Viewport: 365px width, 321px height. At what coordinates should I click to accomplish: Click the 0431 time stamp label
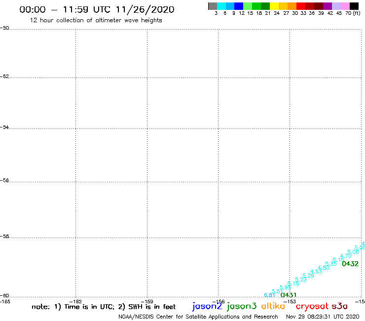289,295
